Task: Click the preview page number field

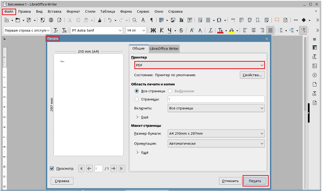Action: click(99, 169)
